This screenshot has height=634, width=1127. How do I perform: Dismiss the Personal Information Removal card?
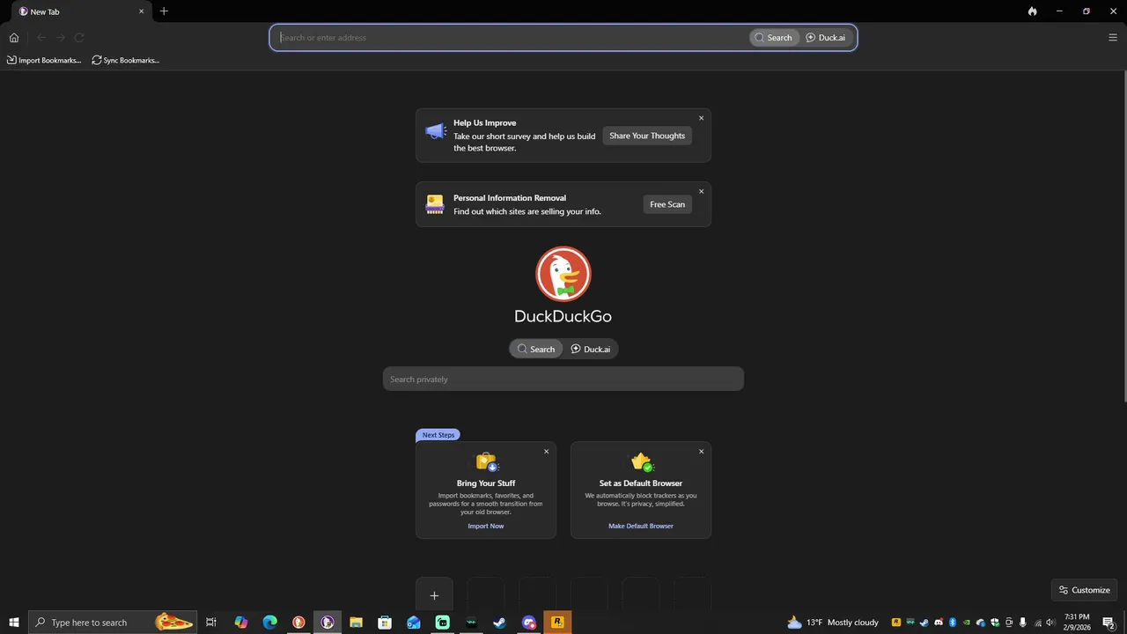point(701,191)
